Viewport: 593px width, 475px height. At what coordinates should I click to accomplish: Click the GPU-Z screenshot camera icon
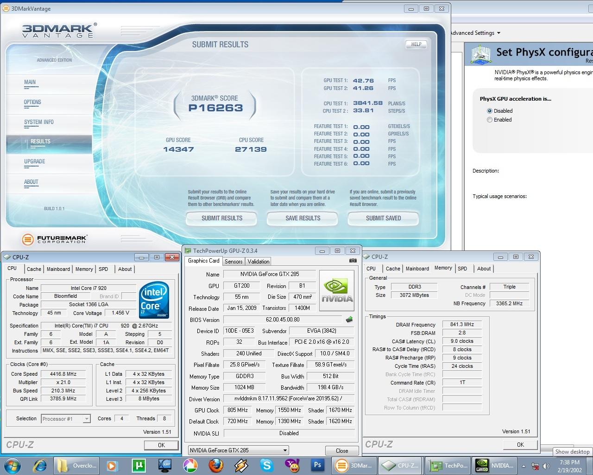click(353, 261)
